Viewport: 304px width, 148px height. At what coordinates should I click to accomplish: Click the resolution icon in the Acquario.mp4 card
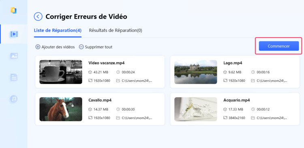click(225, 118)
